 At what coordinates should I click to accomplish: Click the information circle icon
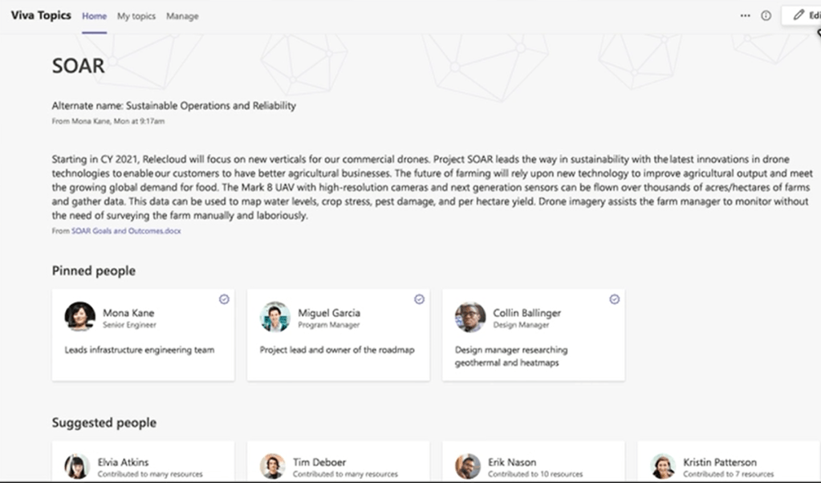click(x=766, y=15)
